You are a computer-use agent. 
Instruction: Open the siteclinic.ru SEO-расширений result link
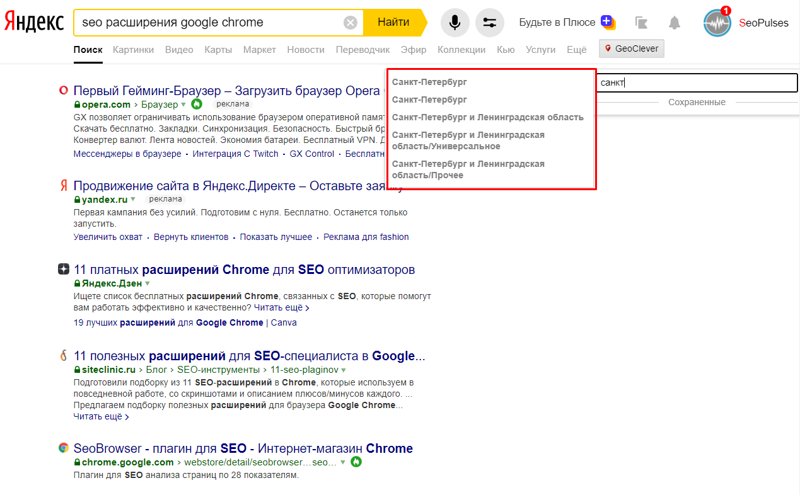pyautogui.click(x=249, y=356)
